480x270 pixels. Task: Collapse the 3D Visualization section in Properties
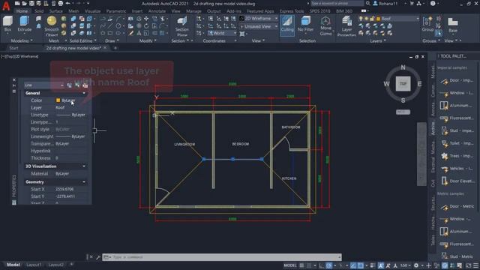(84, 166)
